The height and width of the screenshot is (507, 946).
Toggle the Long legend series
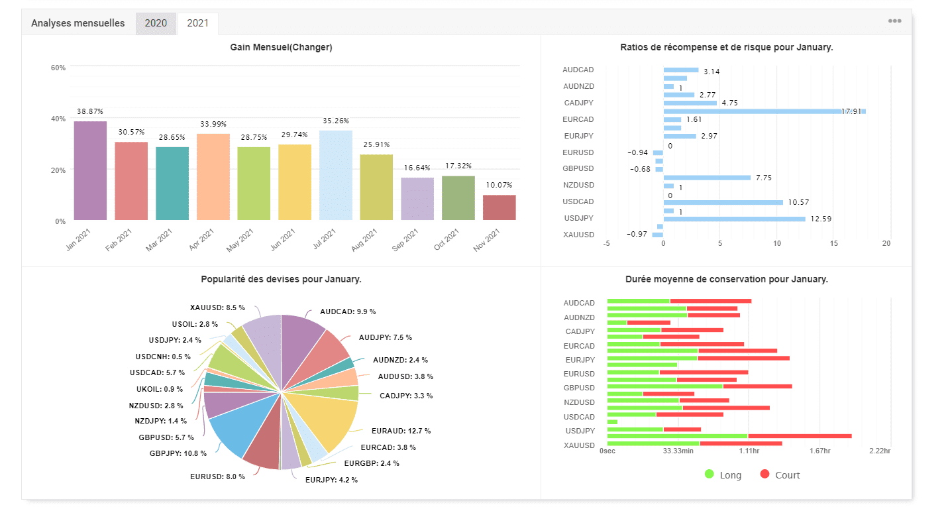pyautogui.click(x=723, y=475)
